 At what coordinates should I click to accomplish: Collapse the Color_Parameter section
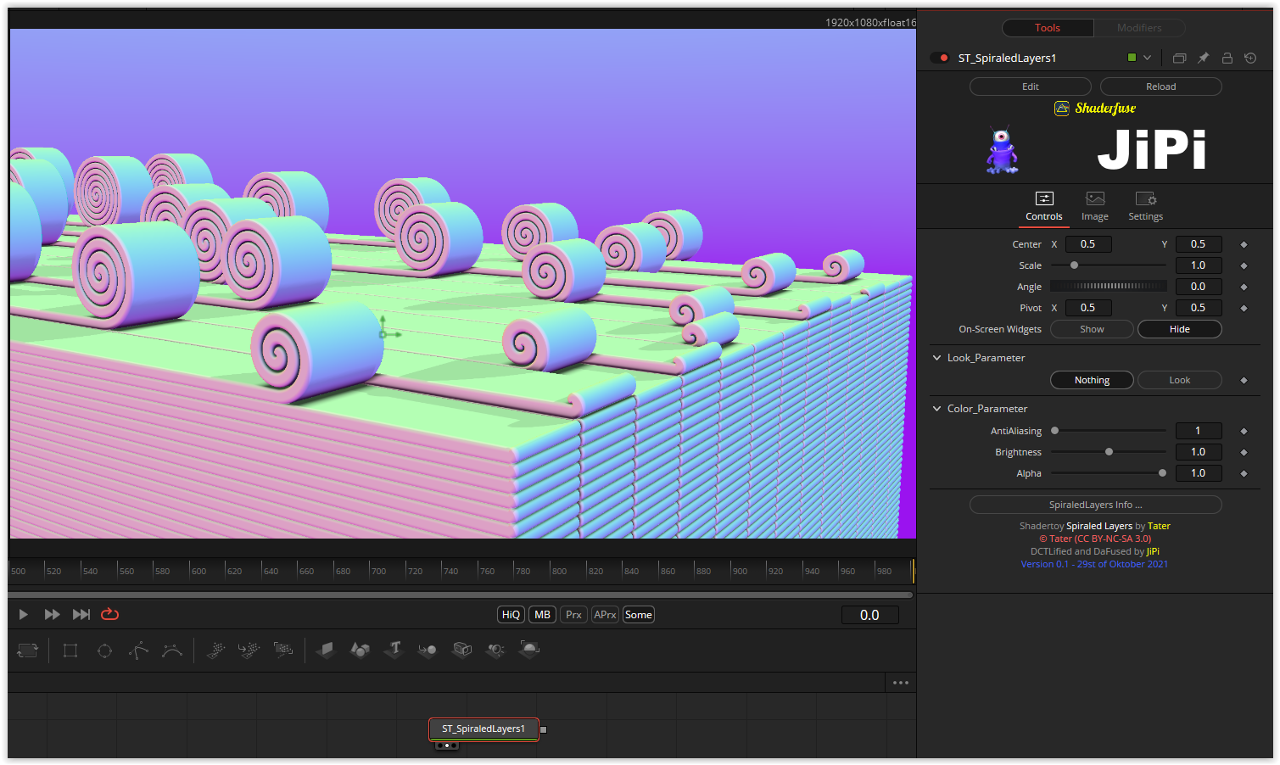coord(937,409)
